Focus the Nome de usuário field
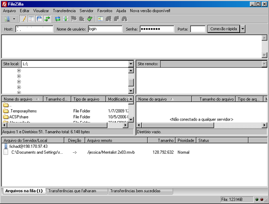This screenshot has width=269, height=204. pos(105,29)
